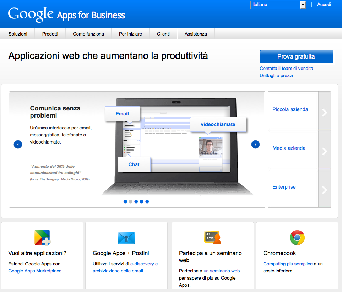Select the third carousel dot
Screen dimensions: 342x292
136,202
